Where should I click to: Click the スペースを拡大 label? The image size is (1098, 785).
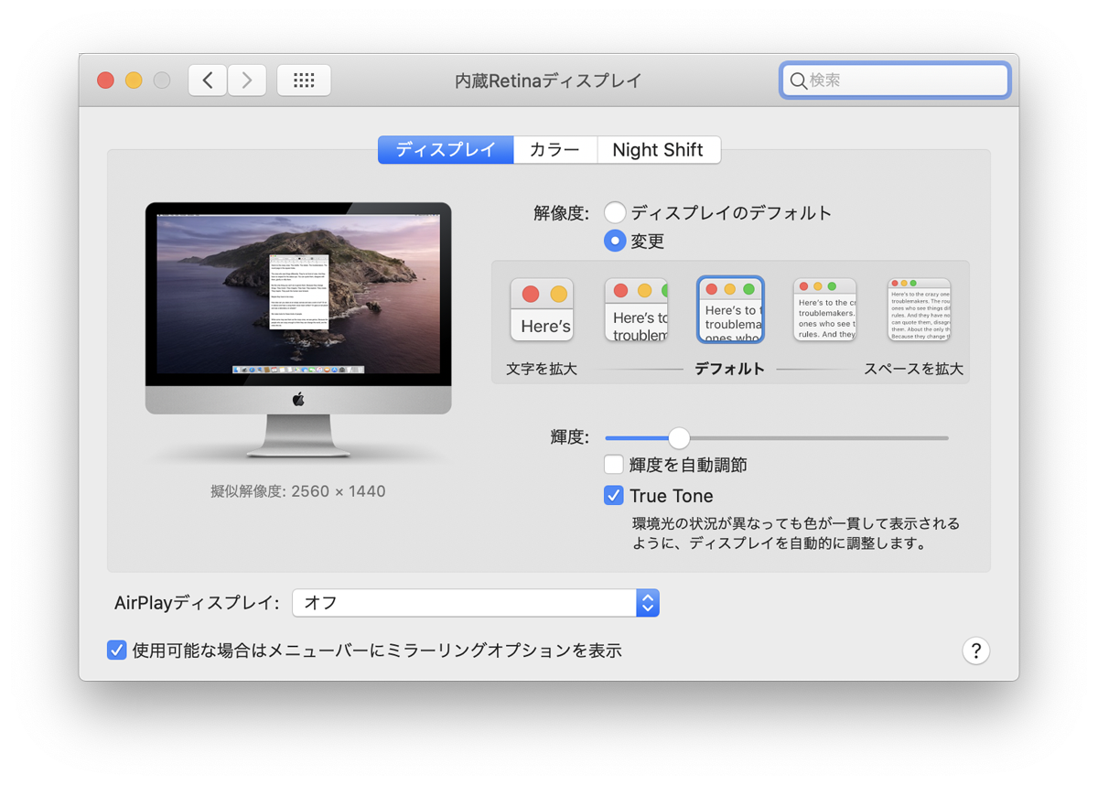coord(913,370)
